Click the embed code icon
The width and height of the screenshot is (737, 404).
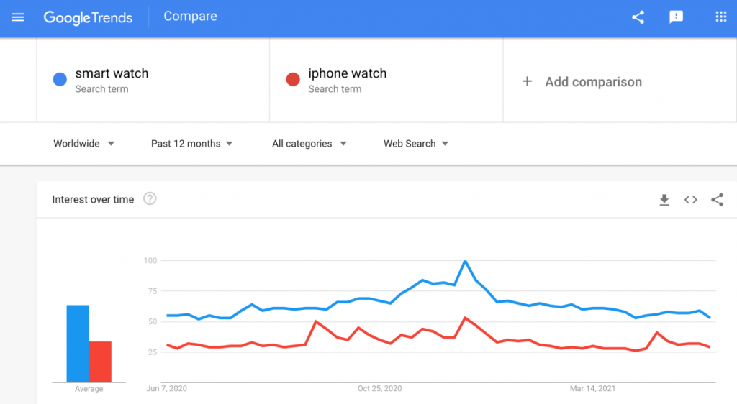[x=690, y=200]
